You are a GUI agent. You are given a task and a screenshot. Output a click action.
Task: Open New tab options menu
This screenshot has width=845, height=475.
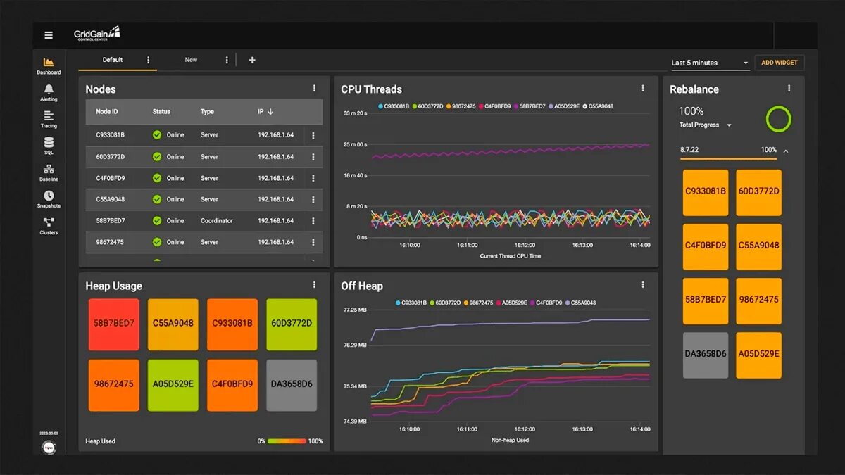(x=226, y=60)
